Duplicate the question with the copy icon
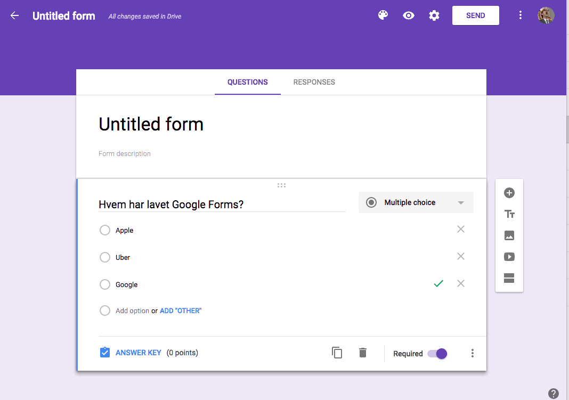Image resolution: width=569 pixels, height=400 pixels. click(337, 353)
